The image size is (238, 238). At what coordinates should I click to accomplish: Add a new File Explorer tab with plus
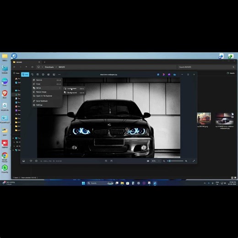tap(44, 62)
